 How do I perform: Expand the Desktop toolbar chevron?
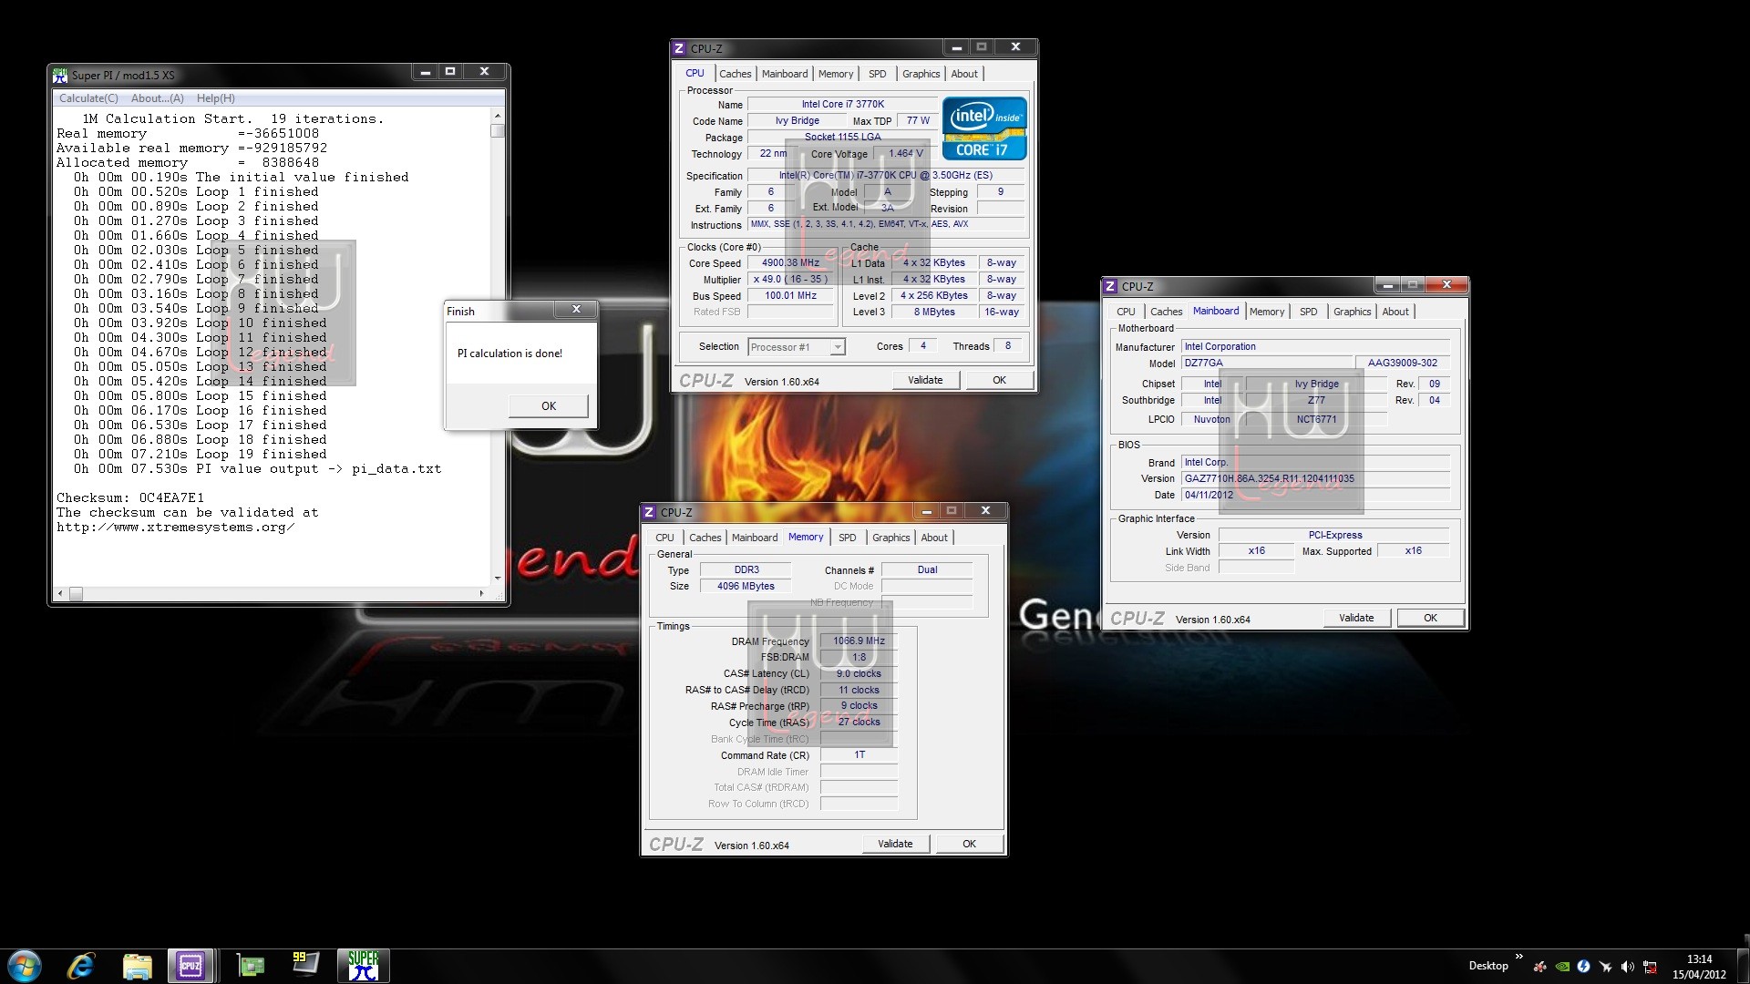(x=1518, y=957)
